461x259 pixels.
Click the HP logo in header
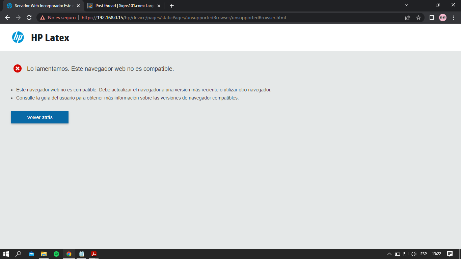coord(18,37)
